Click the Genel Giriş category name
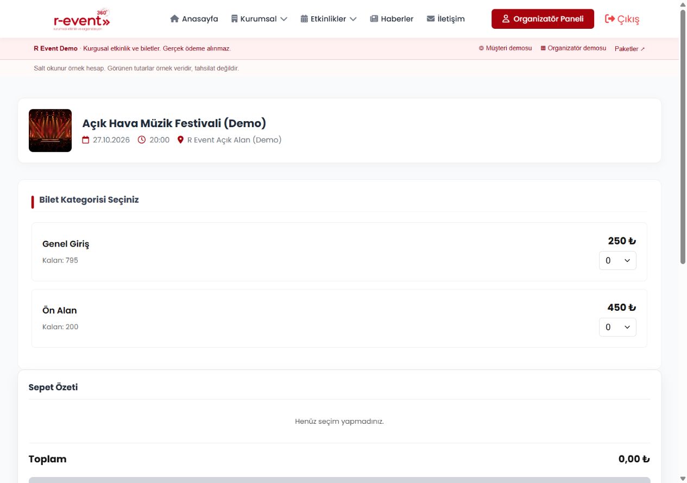This screenshot has width=687, height=483. click(x=66, y=244)
